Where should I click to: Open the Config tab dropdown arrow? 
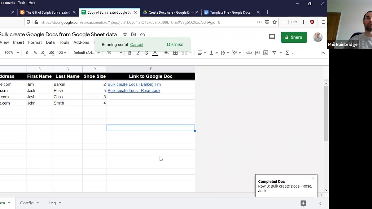click(x=37, y=203)
